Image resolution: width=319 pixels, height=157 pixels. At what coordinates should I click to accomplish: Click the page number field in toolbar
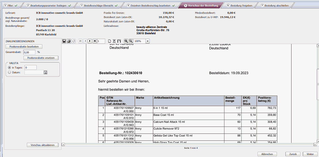(x=101, y=41)
